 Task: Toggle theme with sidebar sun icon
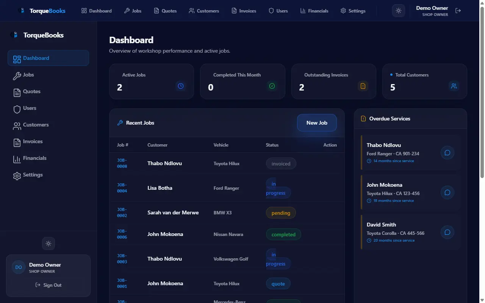pyautogui.click(x=48, y=244)
